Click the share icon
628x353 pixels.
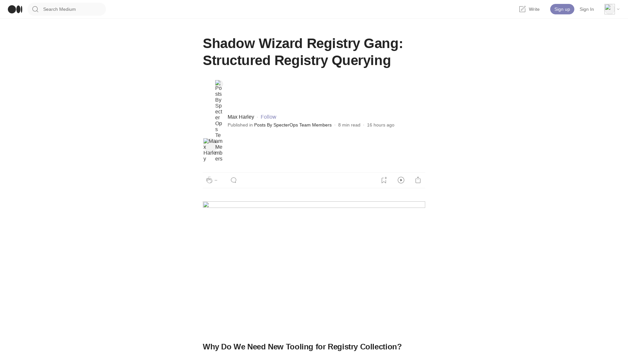(x=418, y=180)
